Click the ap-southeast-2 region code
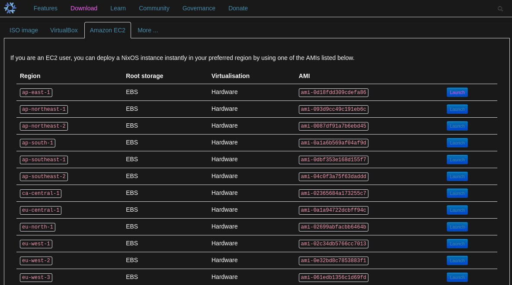Image resolution: width=512 pixels, height=285 pixels. click(44, 176)
